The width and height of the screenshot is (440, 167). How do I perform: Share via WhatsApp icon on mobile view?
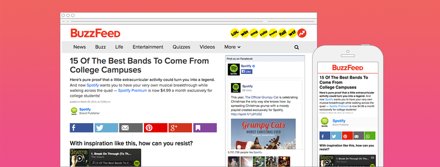click(370, 136)
